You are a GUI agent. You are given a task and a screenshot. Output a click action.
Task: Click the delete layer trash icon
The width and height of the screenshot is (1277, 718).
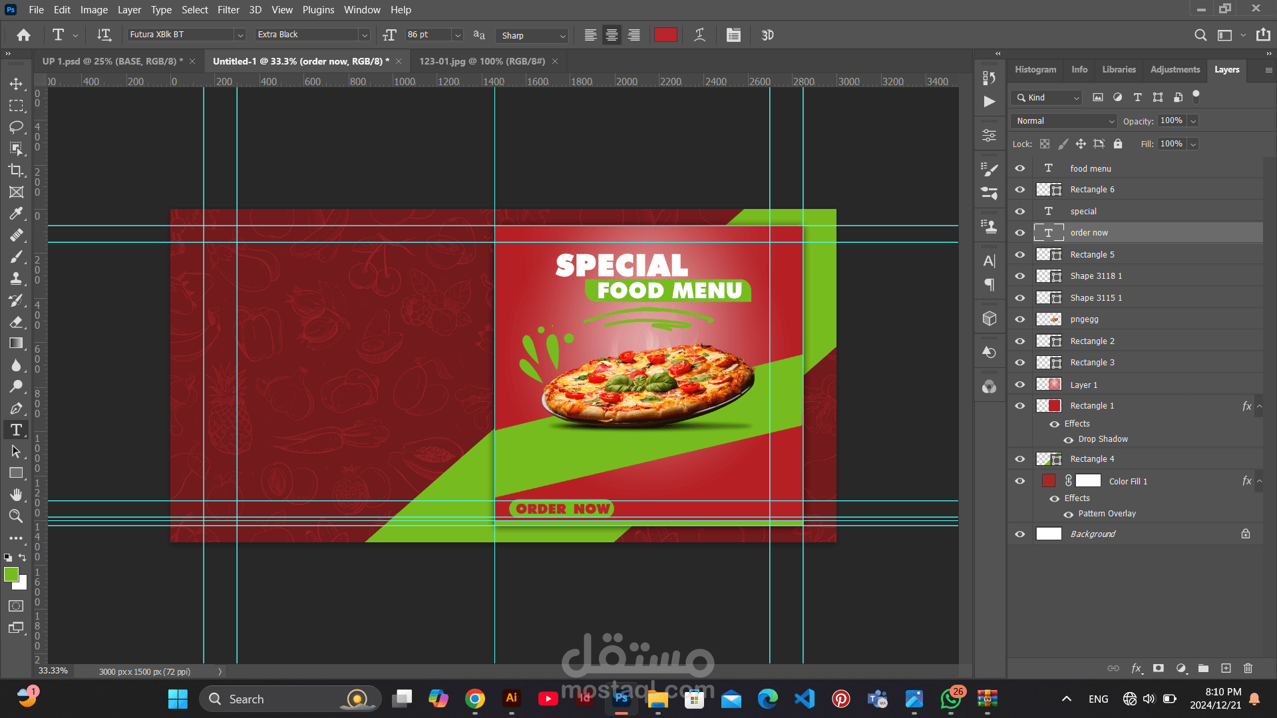(x=1248, y=668)
